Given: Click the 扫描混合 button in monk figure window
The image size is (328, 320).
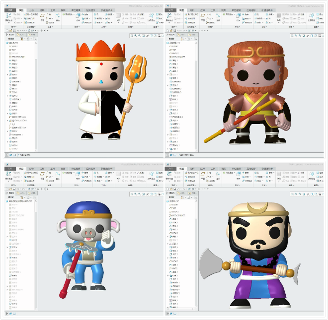Looking at the screenshot, I should (x=87, y=22).
